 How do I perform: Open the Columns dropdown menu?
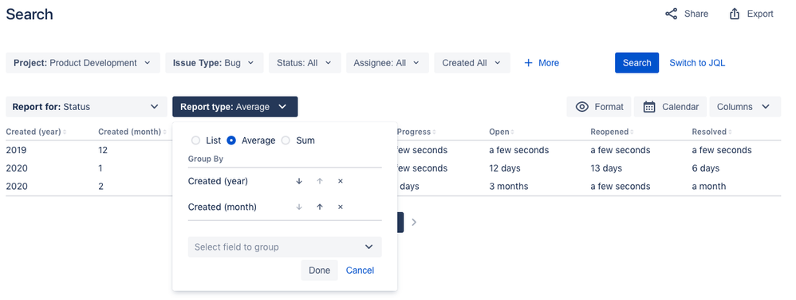pos(745,107)
